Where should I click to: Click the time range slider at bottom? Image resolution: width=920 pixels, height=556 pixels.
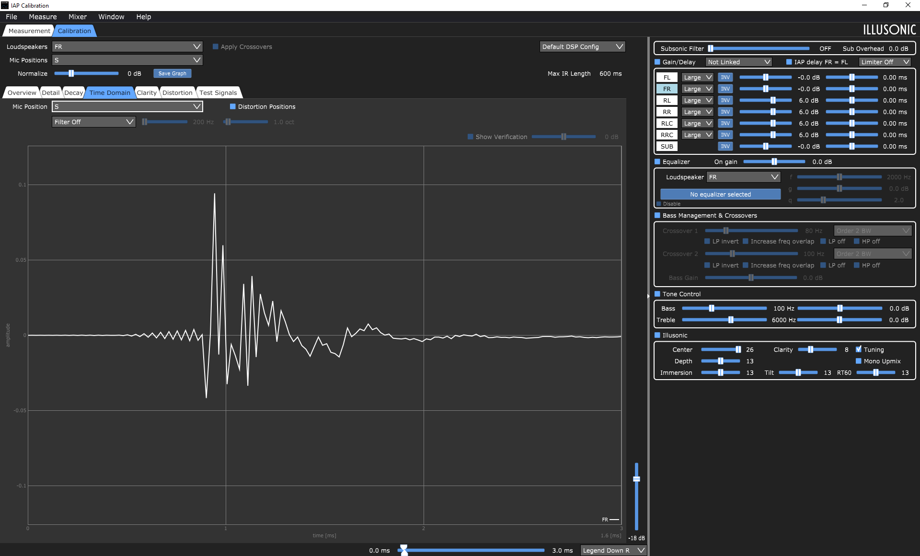click(x=471, y=550)
